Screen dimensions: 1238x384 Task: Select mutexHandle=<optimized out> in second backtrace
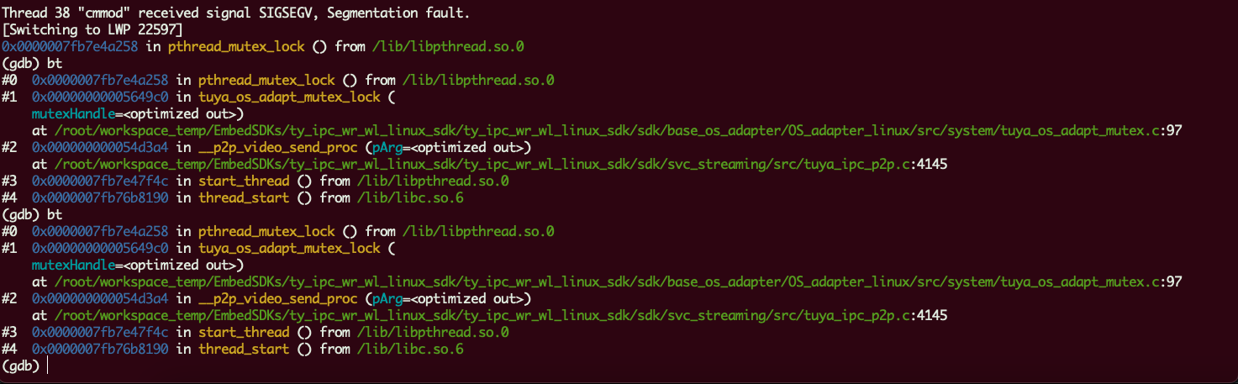[137, 266]
